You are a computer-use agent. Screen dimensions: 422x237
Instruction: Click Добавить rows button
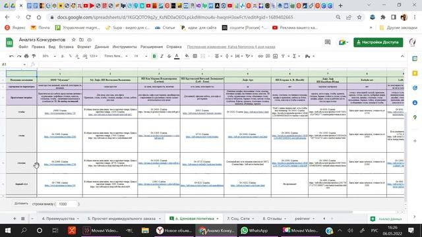(21, 203)
